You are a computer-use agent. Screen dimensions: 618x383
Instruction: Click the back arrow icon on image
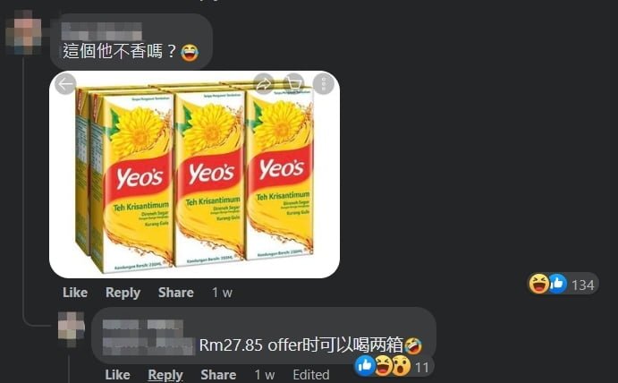(x=65, y=84)
